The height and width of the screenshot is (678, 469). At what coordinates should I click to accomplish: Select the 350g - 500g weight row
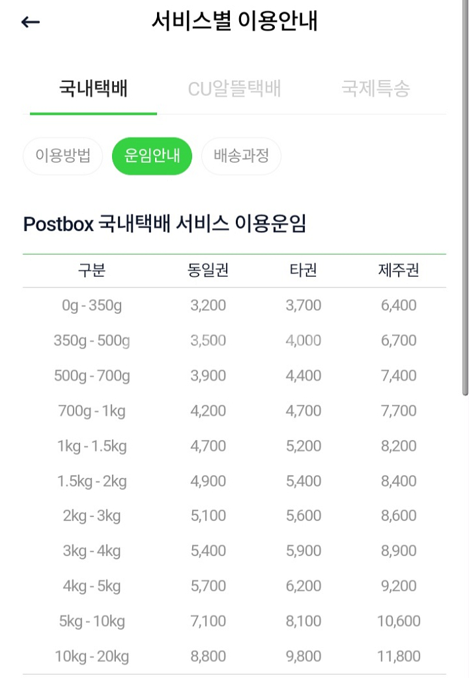[x=234, y=341]
